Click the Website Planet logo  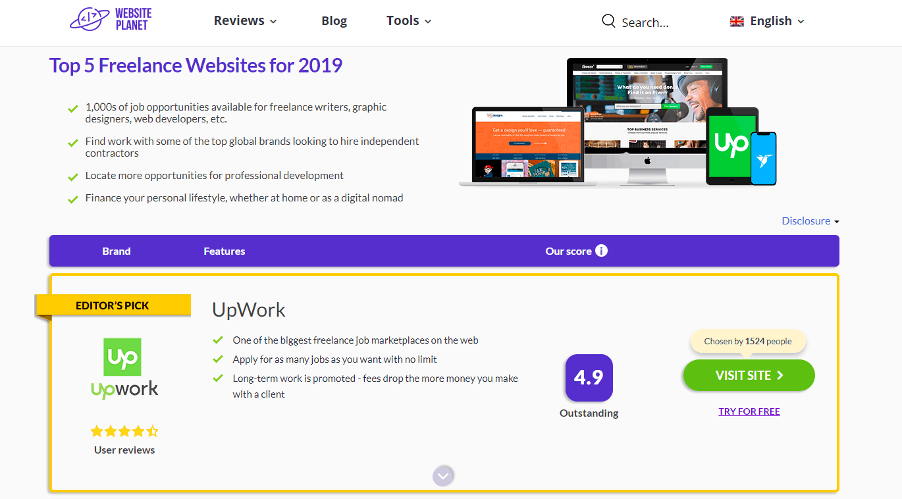[111, 19]
